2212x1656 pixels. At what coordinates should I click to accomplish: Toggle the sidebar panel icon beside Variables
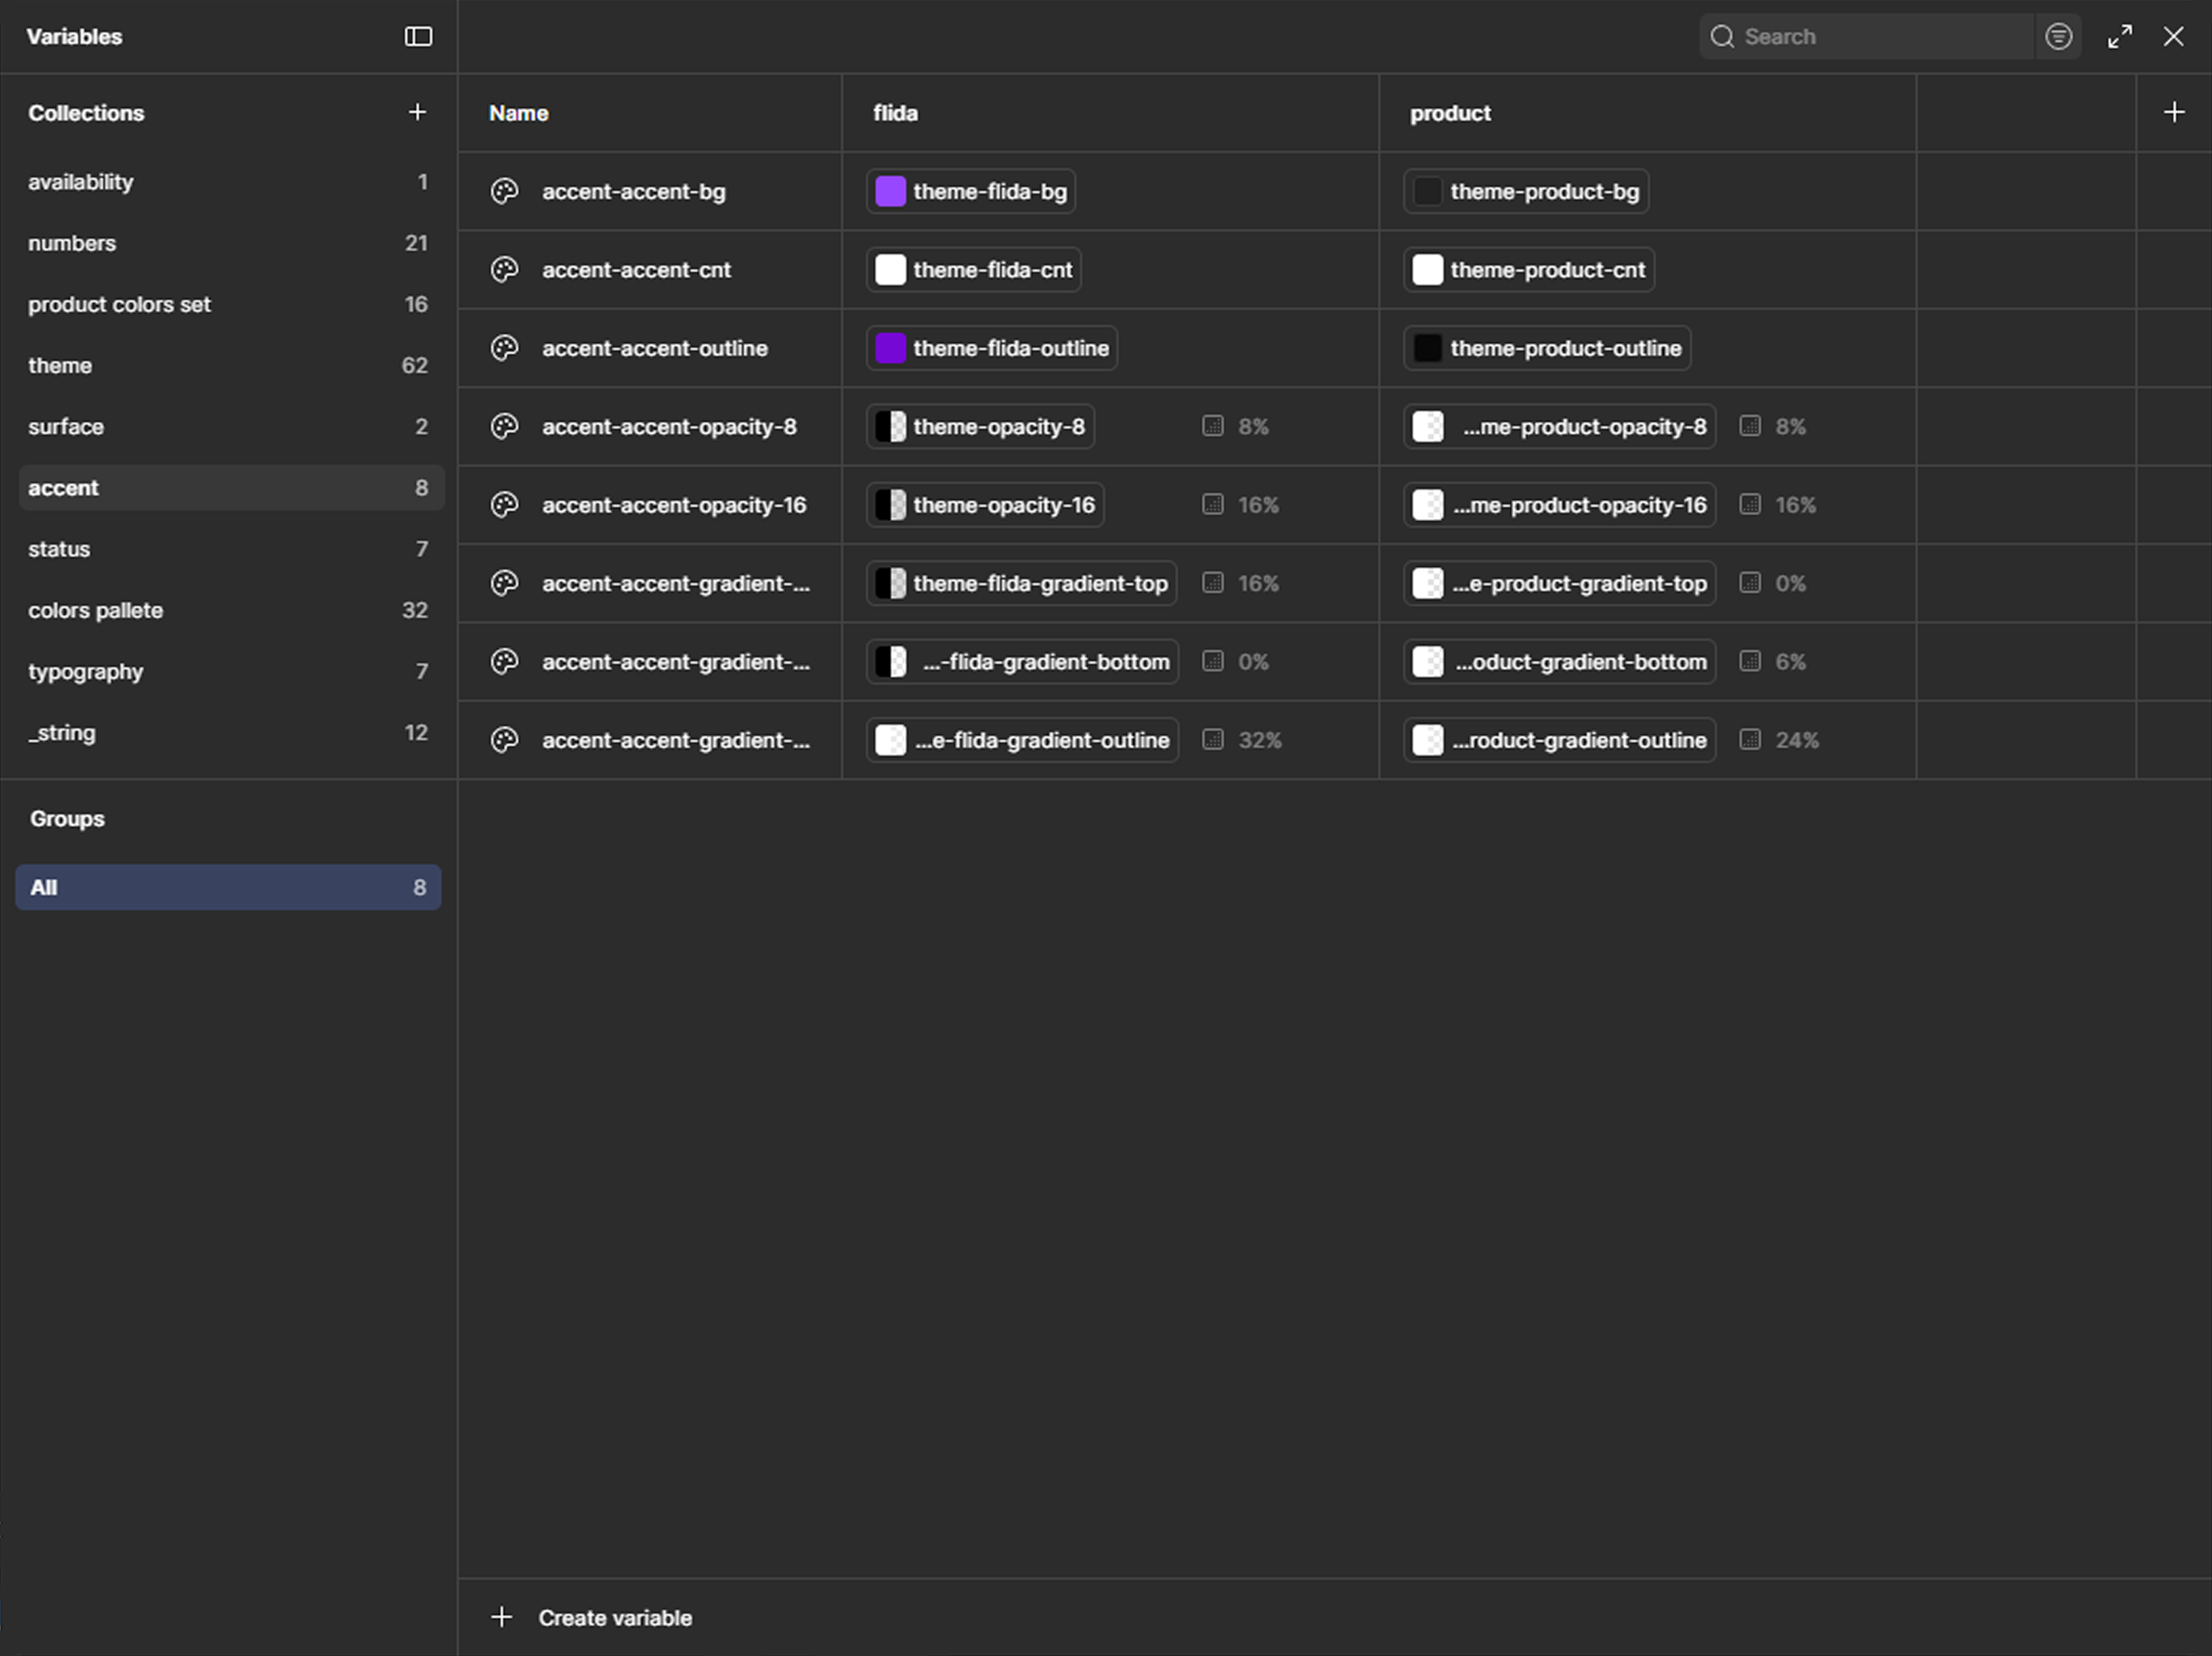coord(418,37)
